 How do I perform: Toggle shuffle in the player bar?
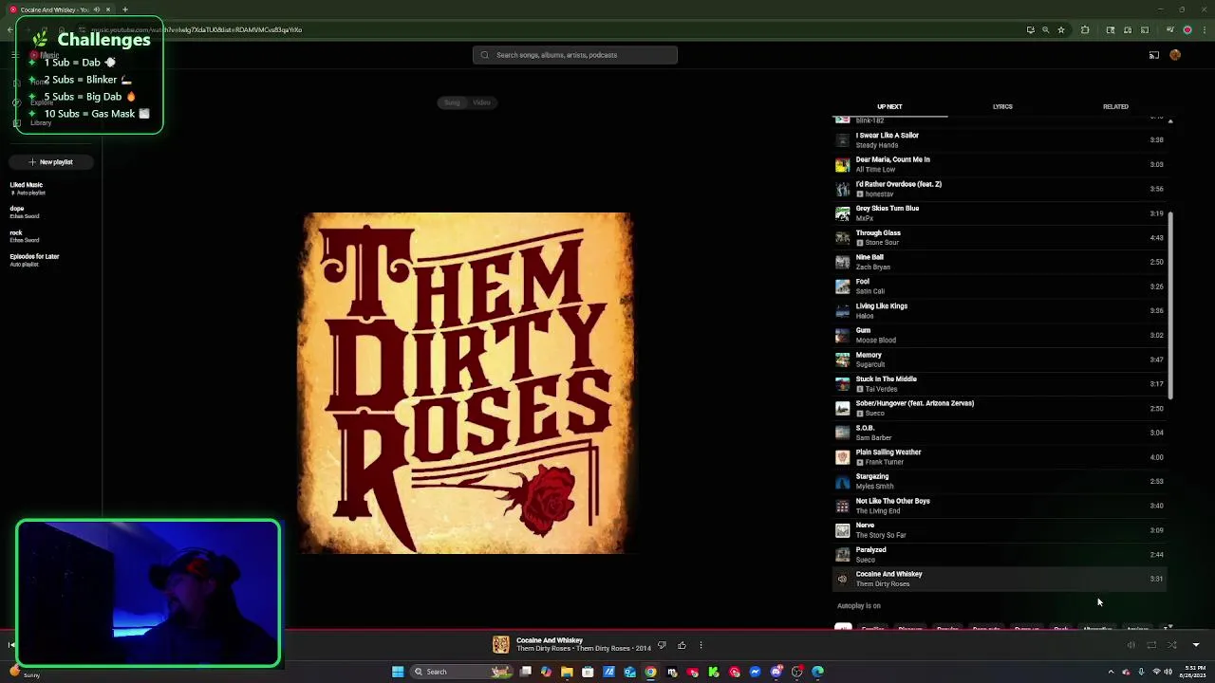pos(1172,645)
